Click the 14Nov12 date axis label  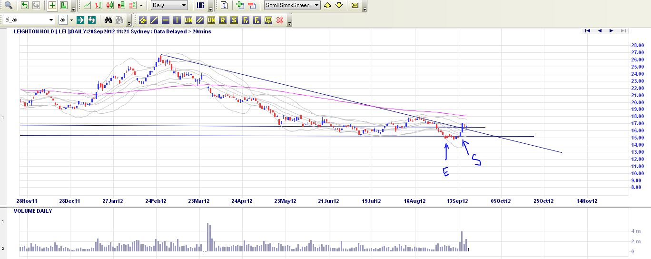[587, 201]
